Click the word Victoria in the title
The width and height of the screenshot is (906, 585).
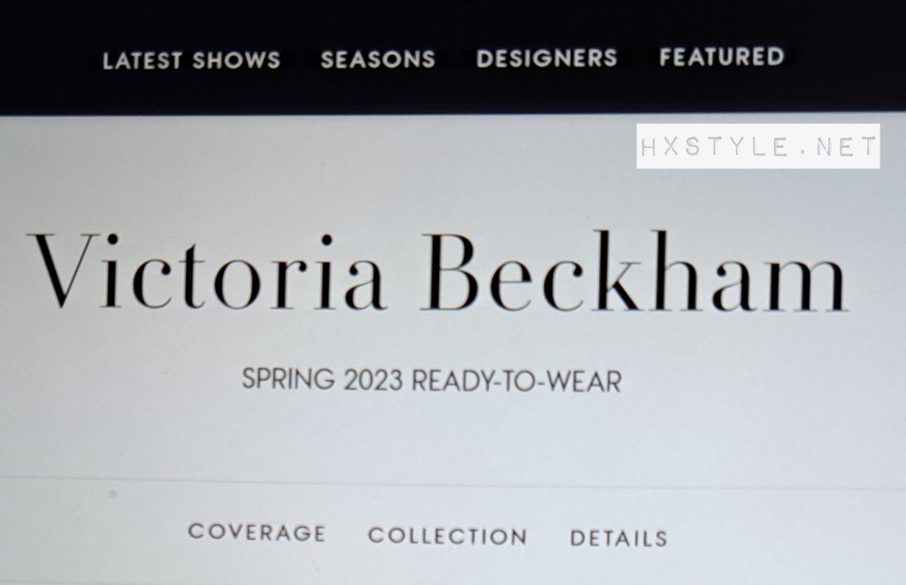pyautogui.click(x=206, y=271)
